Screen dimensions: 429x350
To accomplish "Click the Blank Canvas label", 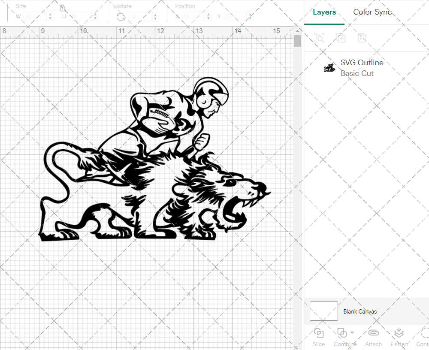I will [360, 311].
